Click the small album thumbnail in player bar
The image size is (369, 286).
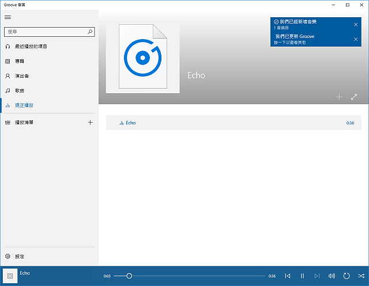tap(10, 276)
